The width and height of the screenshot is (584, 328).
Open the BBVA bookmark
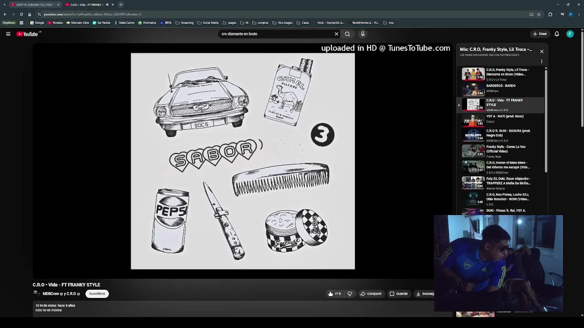166,23
